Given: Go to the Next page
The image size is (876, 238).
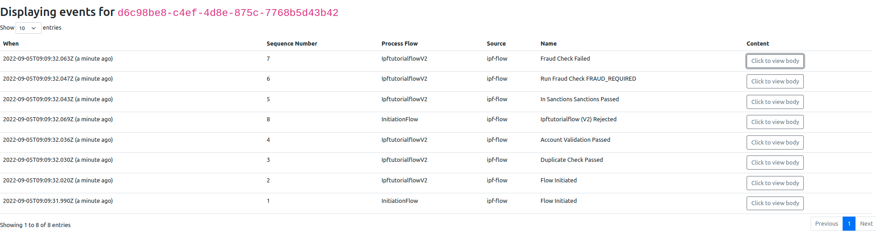Looking at the screenshot, I should pos(866,224).
